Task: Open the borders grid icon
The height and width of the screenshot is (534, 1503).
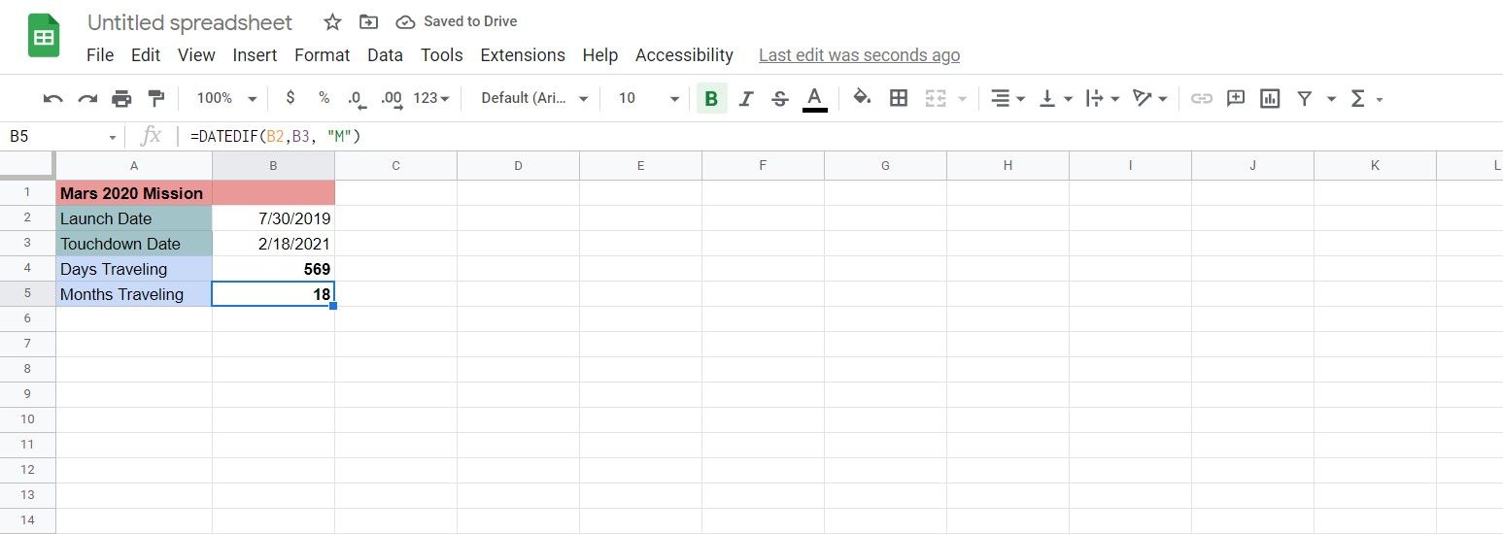Action: click(x=899, y=98)
